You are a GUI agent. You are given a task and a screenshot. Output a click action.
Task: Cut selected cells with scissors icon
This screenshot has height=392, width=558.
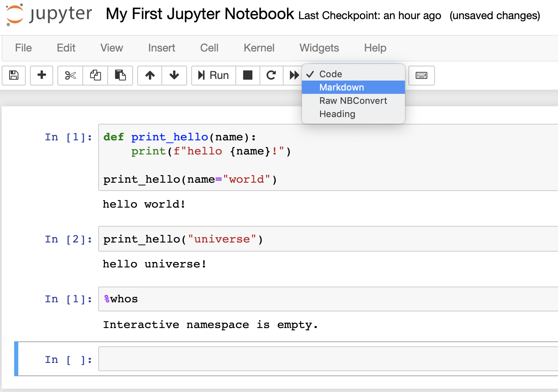(x=70, y=75)
